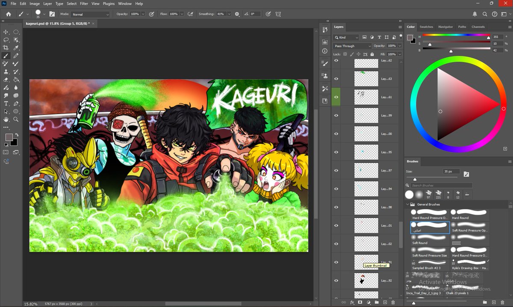513x307 pixels.
Task: Toggle visibility of layer ending in 95
Action: (336, 152)
